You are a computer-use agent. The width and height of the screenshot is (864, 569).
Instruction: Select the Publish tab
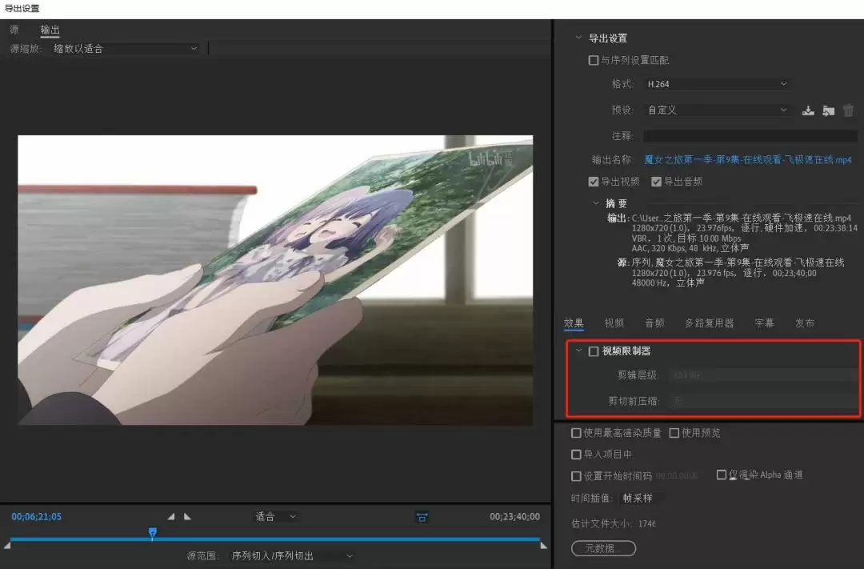pos(805,323)
